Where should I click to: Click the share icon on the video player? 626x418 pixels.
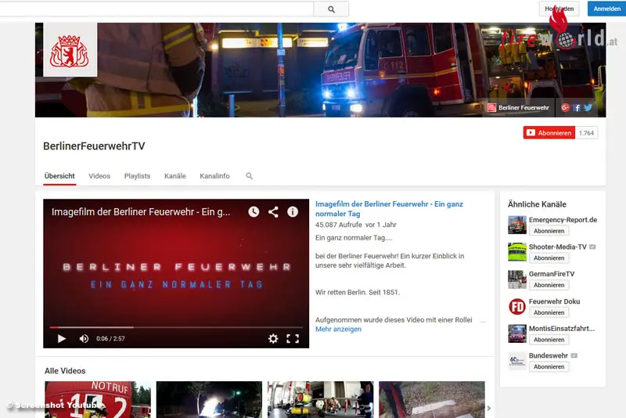point(273,211)
